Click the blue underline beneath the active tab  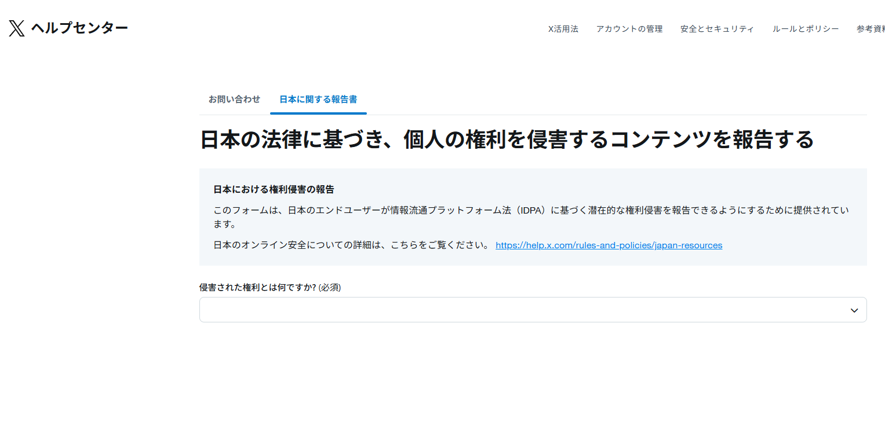click(x=318, y=113)
